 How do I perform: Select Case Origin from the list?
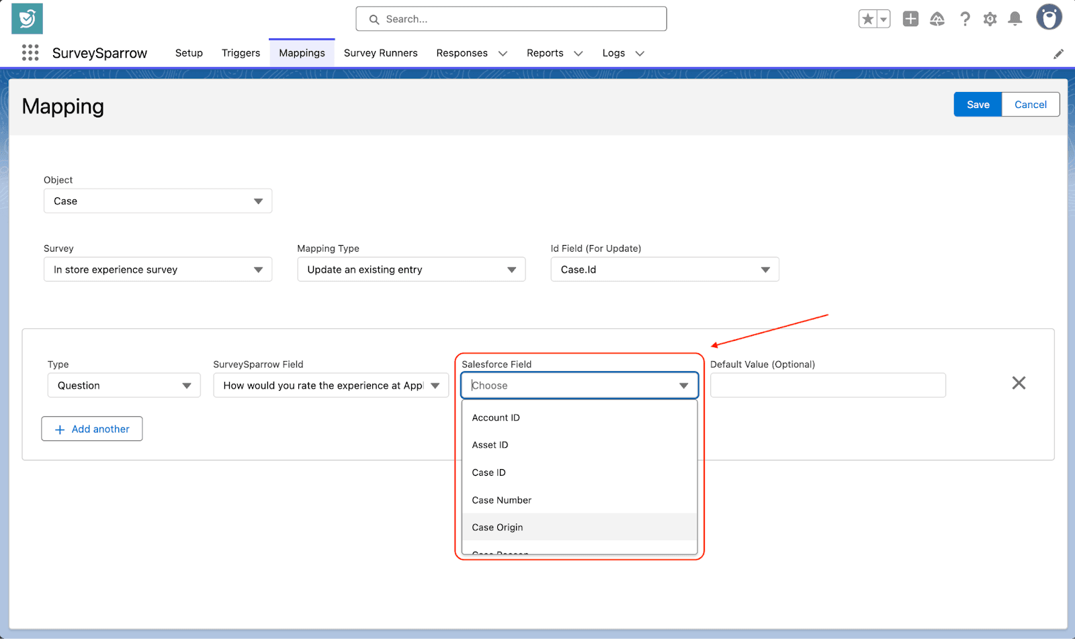tap(498, 528)
